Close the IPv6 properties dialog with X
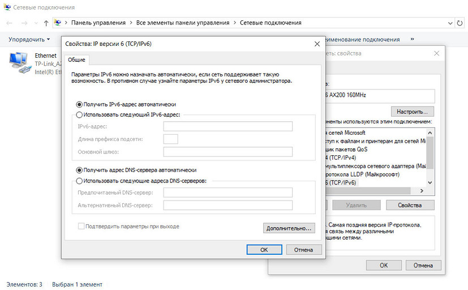Viewport: 468px width, 290px height. [317, 44]
